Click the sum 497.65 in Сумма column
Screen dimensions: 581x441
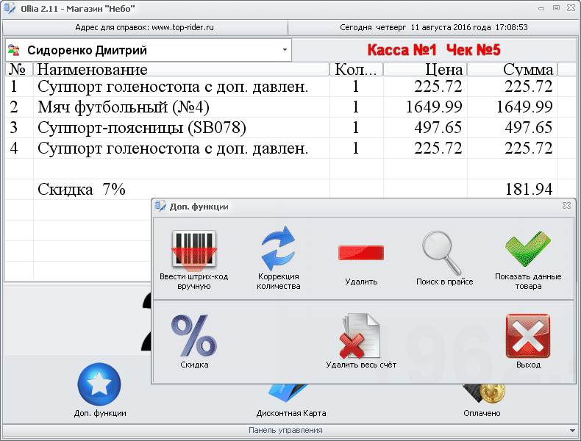[528, 128]
